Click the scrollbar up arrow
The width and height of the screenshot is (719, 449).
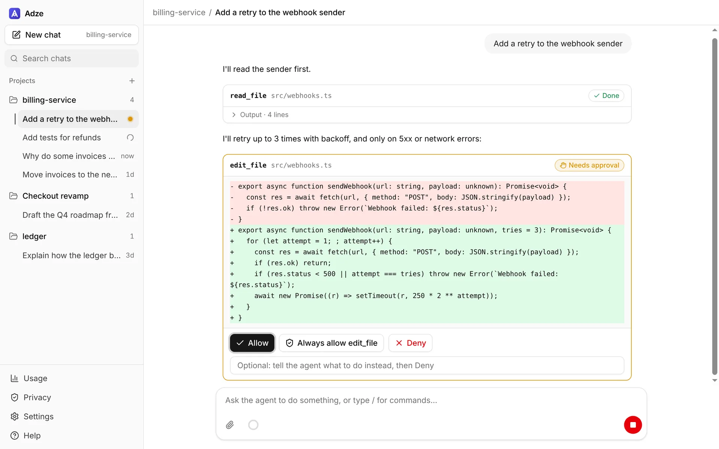[x=715, y=30]
